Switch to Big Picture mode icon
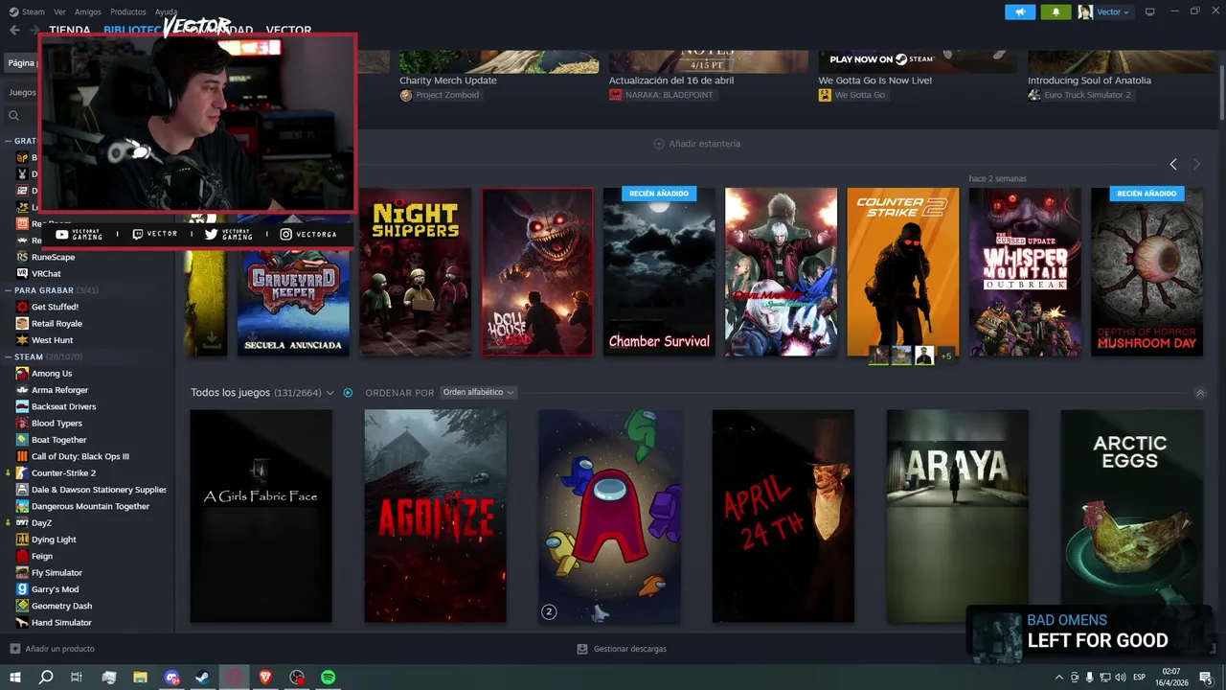 click(x=1149, y=11)
